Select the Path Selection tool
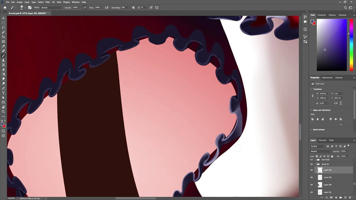 4,97
